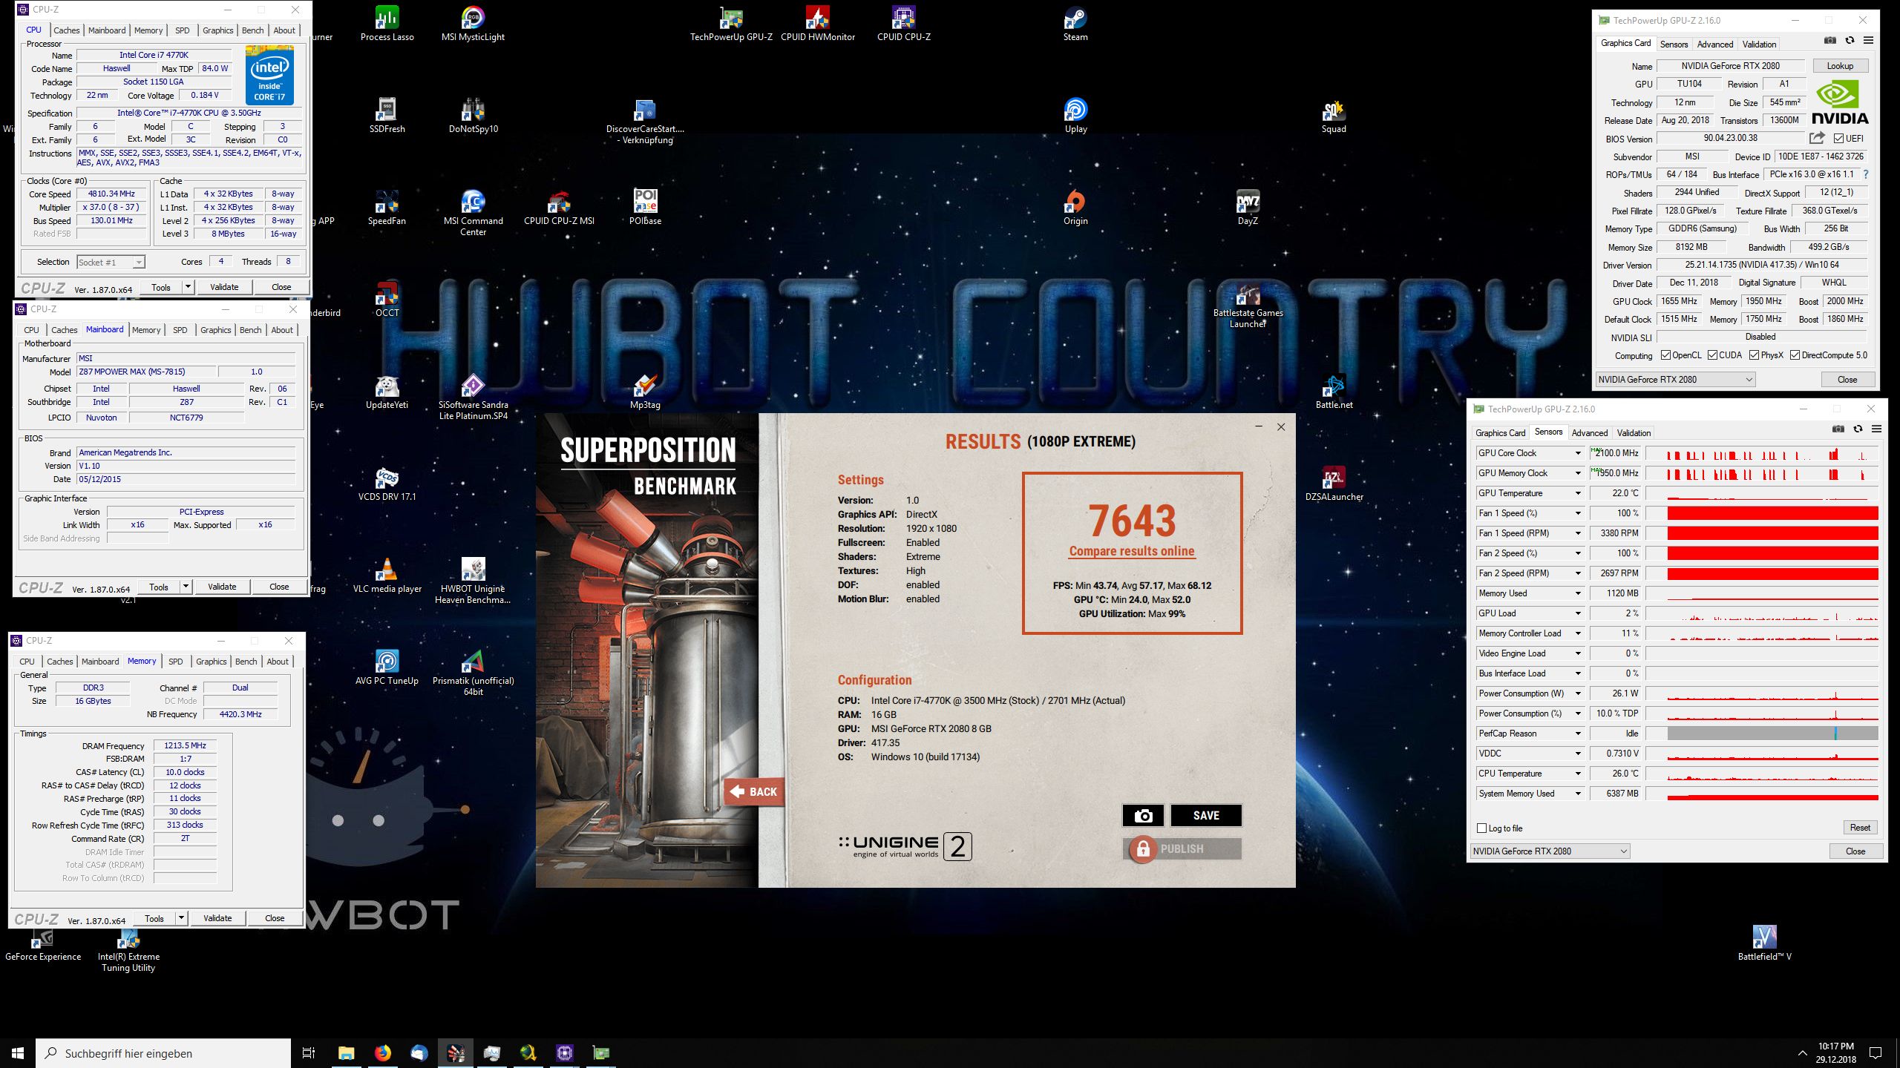Screen dimensions: 1900x1068
Task: Click the Superposition screenshot camera button
Action: coord(1143,815)
